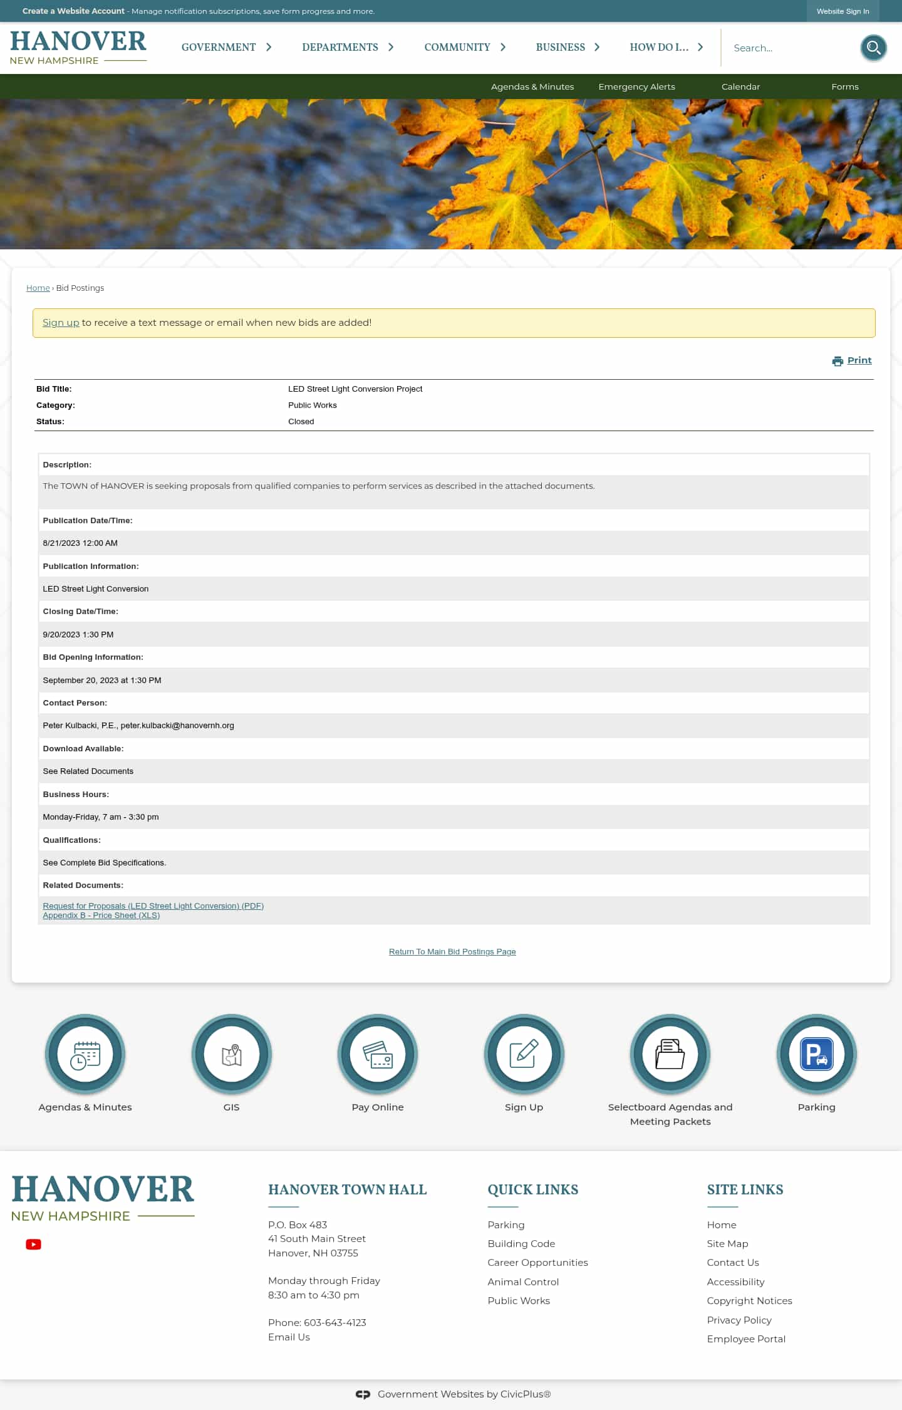
Task: Open Emergency Alerts in green bar
Action: click(636, 86)
